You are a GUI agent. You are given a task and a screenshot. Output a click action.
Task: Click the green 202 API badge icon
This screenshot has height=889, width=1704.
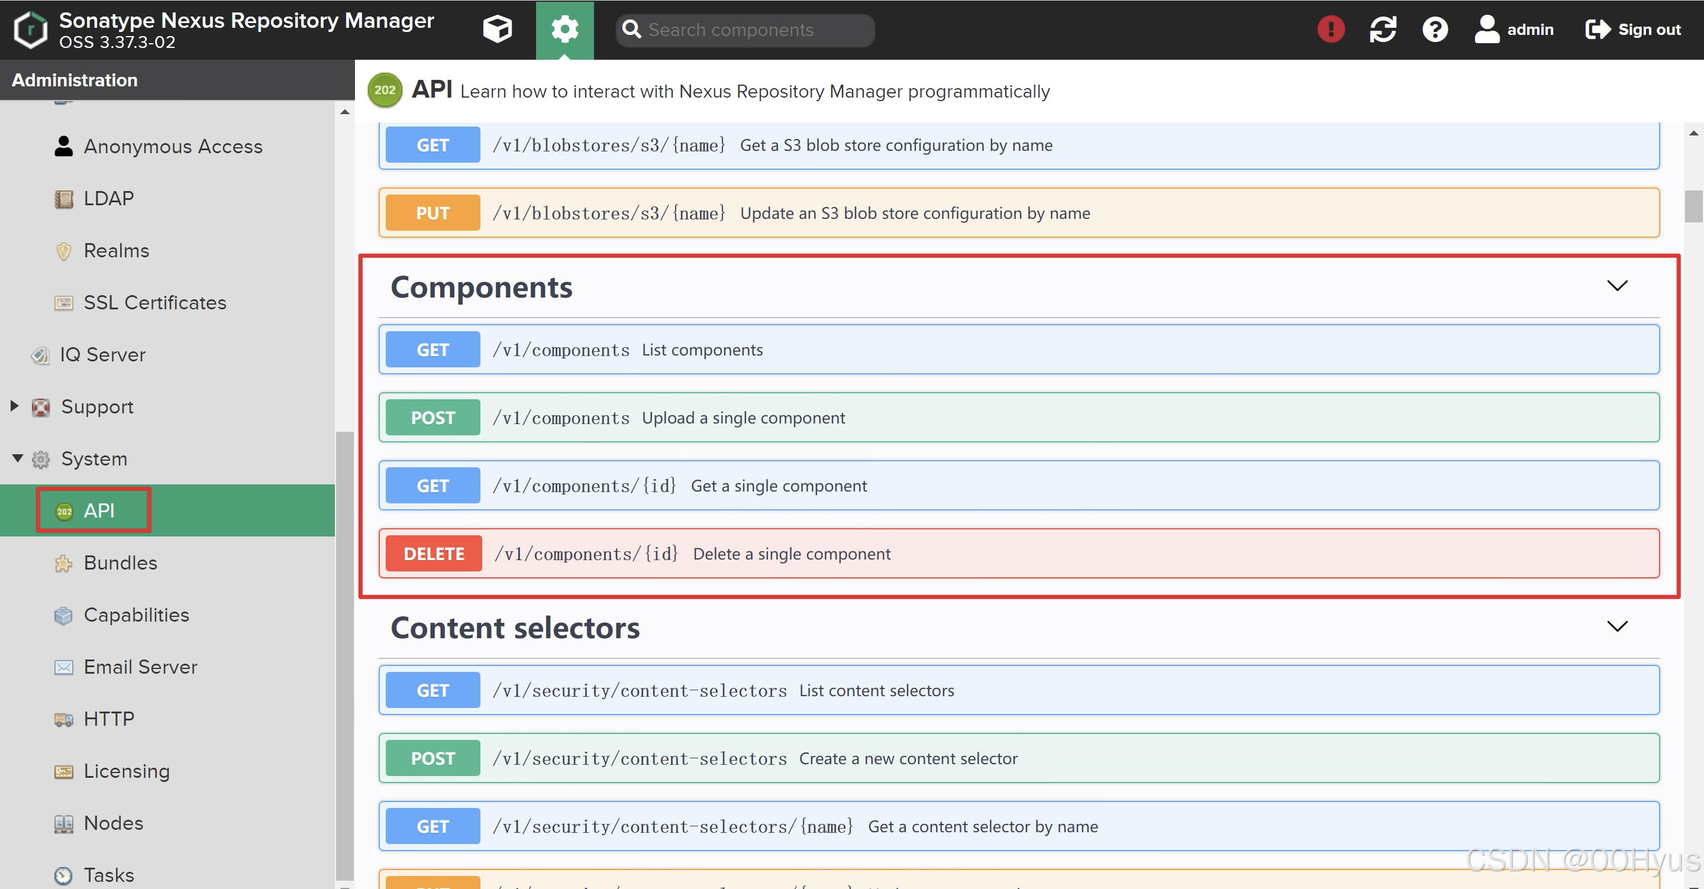coord(385,90)
